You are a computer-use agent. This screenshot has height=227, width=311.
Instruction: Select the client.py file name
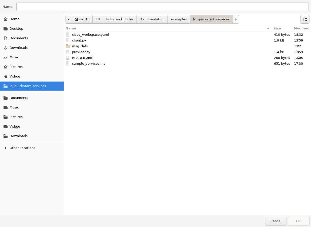[79, 40]
